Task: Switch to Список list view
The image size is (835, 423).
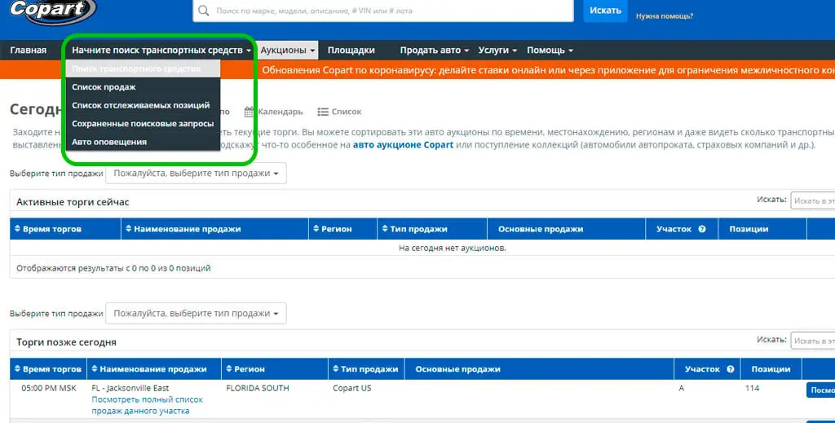Action: (340, 112)
